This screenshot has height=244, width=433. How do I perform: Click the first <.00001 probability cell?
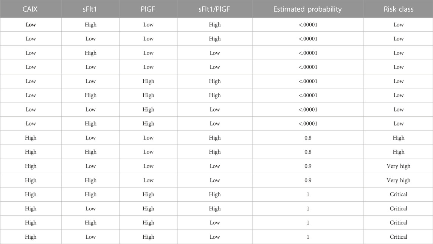point(308,25)
